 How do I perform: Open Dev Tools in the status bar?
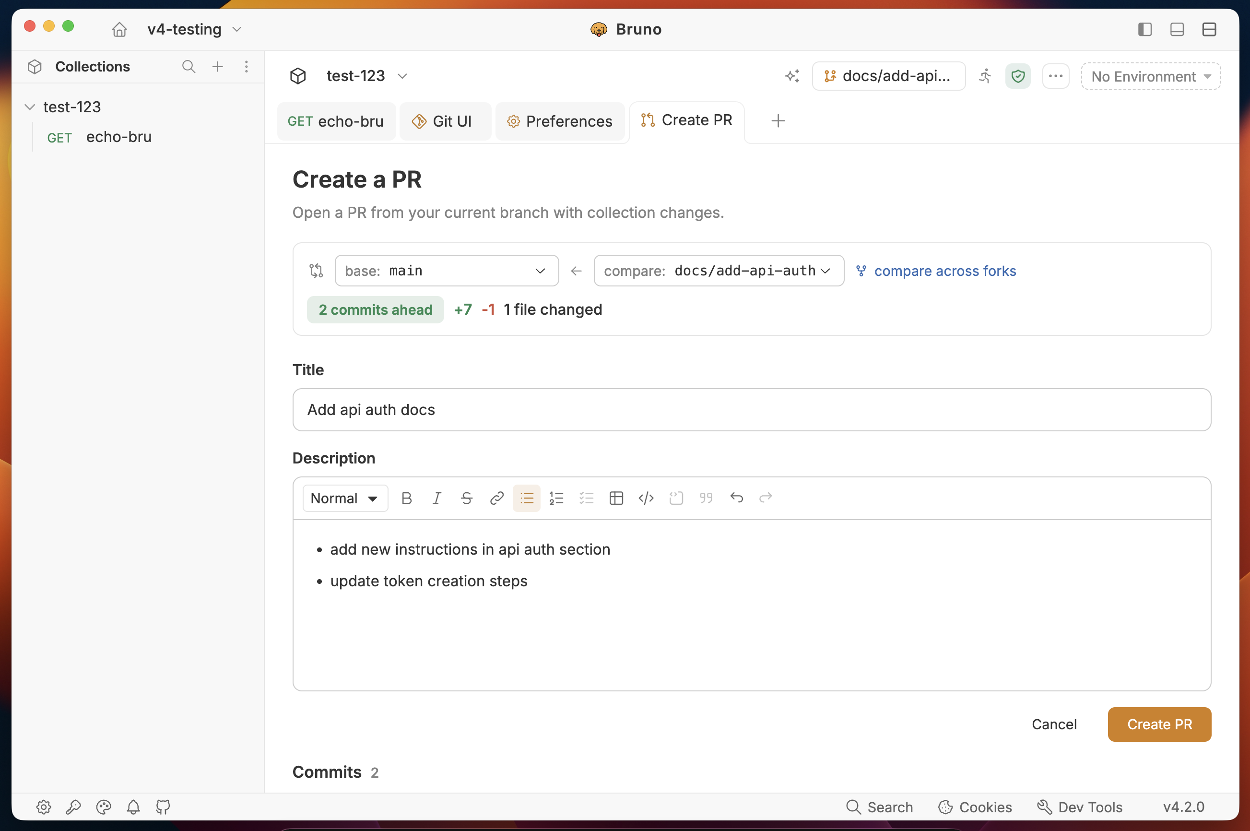[x=1079, y=807]
